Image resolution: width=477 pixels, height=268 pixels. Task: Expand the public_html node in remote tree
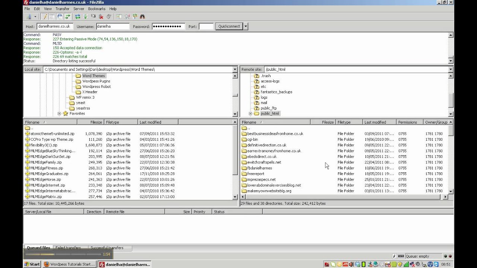[x=250, y=114]
